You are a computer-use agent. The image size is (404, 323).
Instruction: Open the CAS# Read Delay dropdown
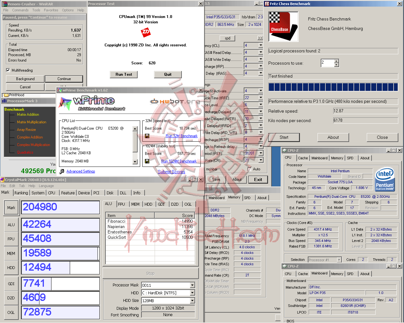(x=261, y=52)
